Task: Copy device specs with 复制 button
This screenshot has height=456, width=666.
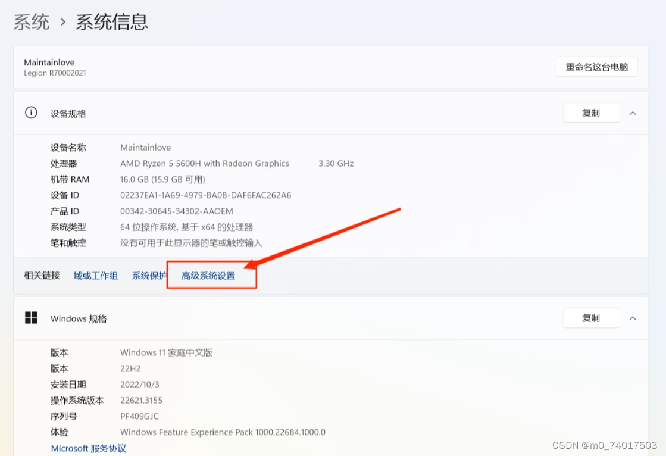Action: pyautogui.click(x=591, y=113)
